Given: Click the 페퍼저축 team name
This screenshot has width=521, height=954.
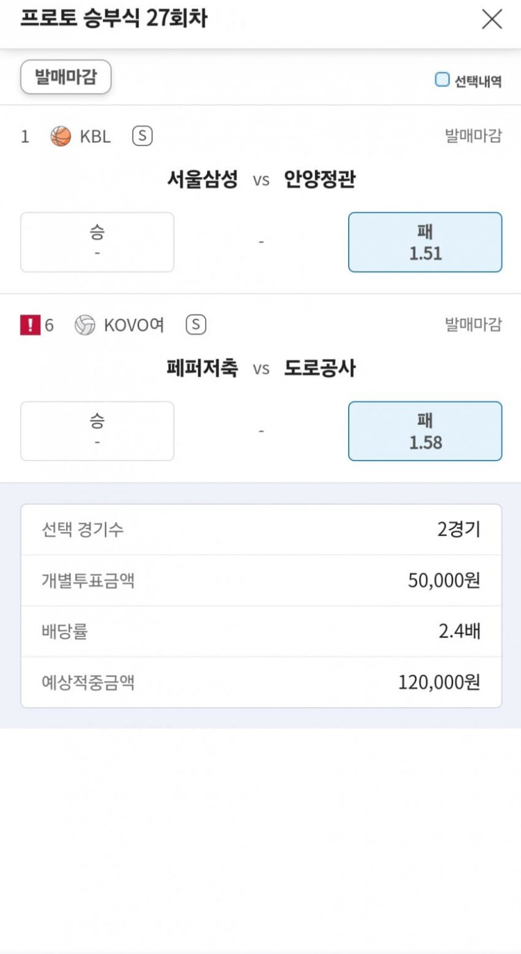Looking at the screenshot, I should pyautogui.click(x=202, y=368).
